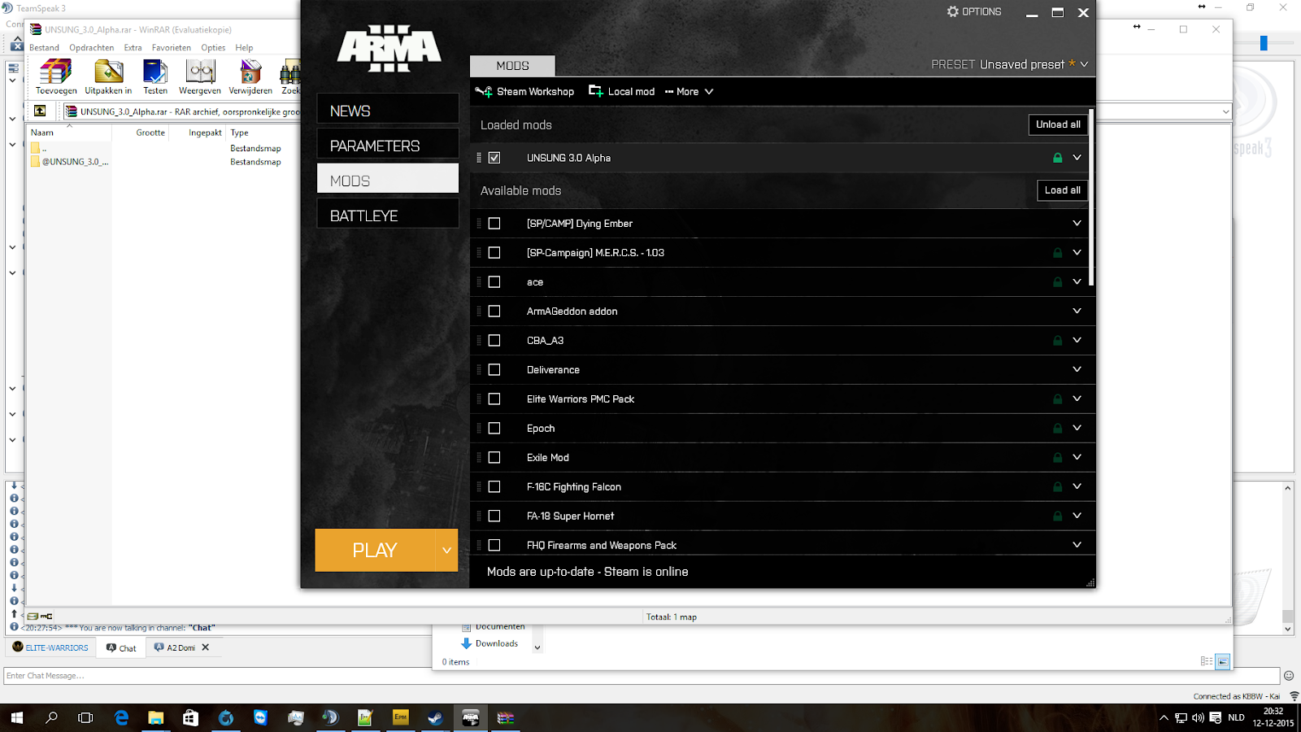Open Steam from the taskbar
The image size is (1301, 732).
pos(436,717)
